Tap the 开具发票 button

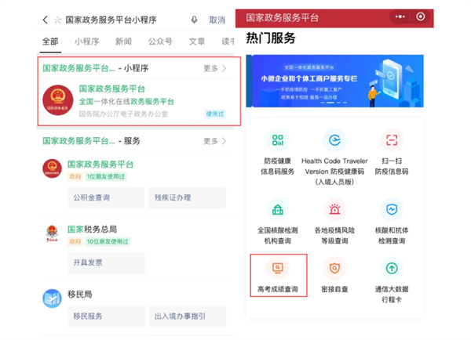tap(106, 262)
